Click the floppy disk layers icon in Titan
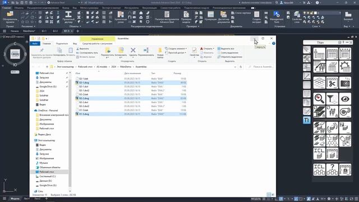This screenshot has width=359, height=202. tap(345, 127)
